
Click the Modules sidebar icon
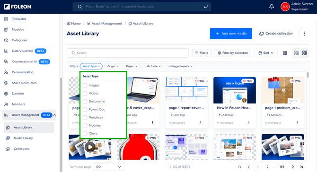click(x=6, y=29)
